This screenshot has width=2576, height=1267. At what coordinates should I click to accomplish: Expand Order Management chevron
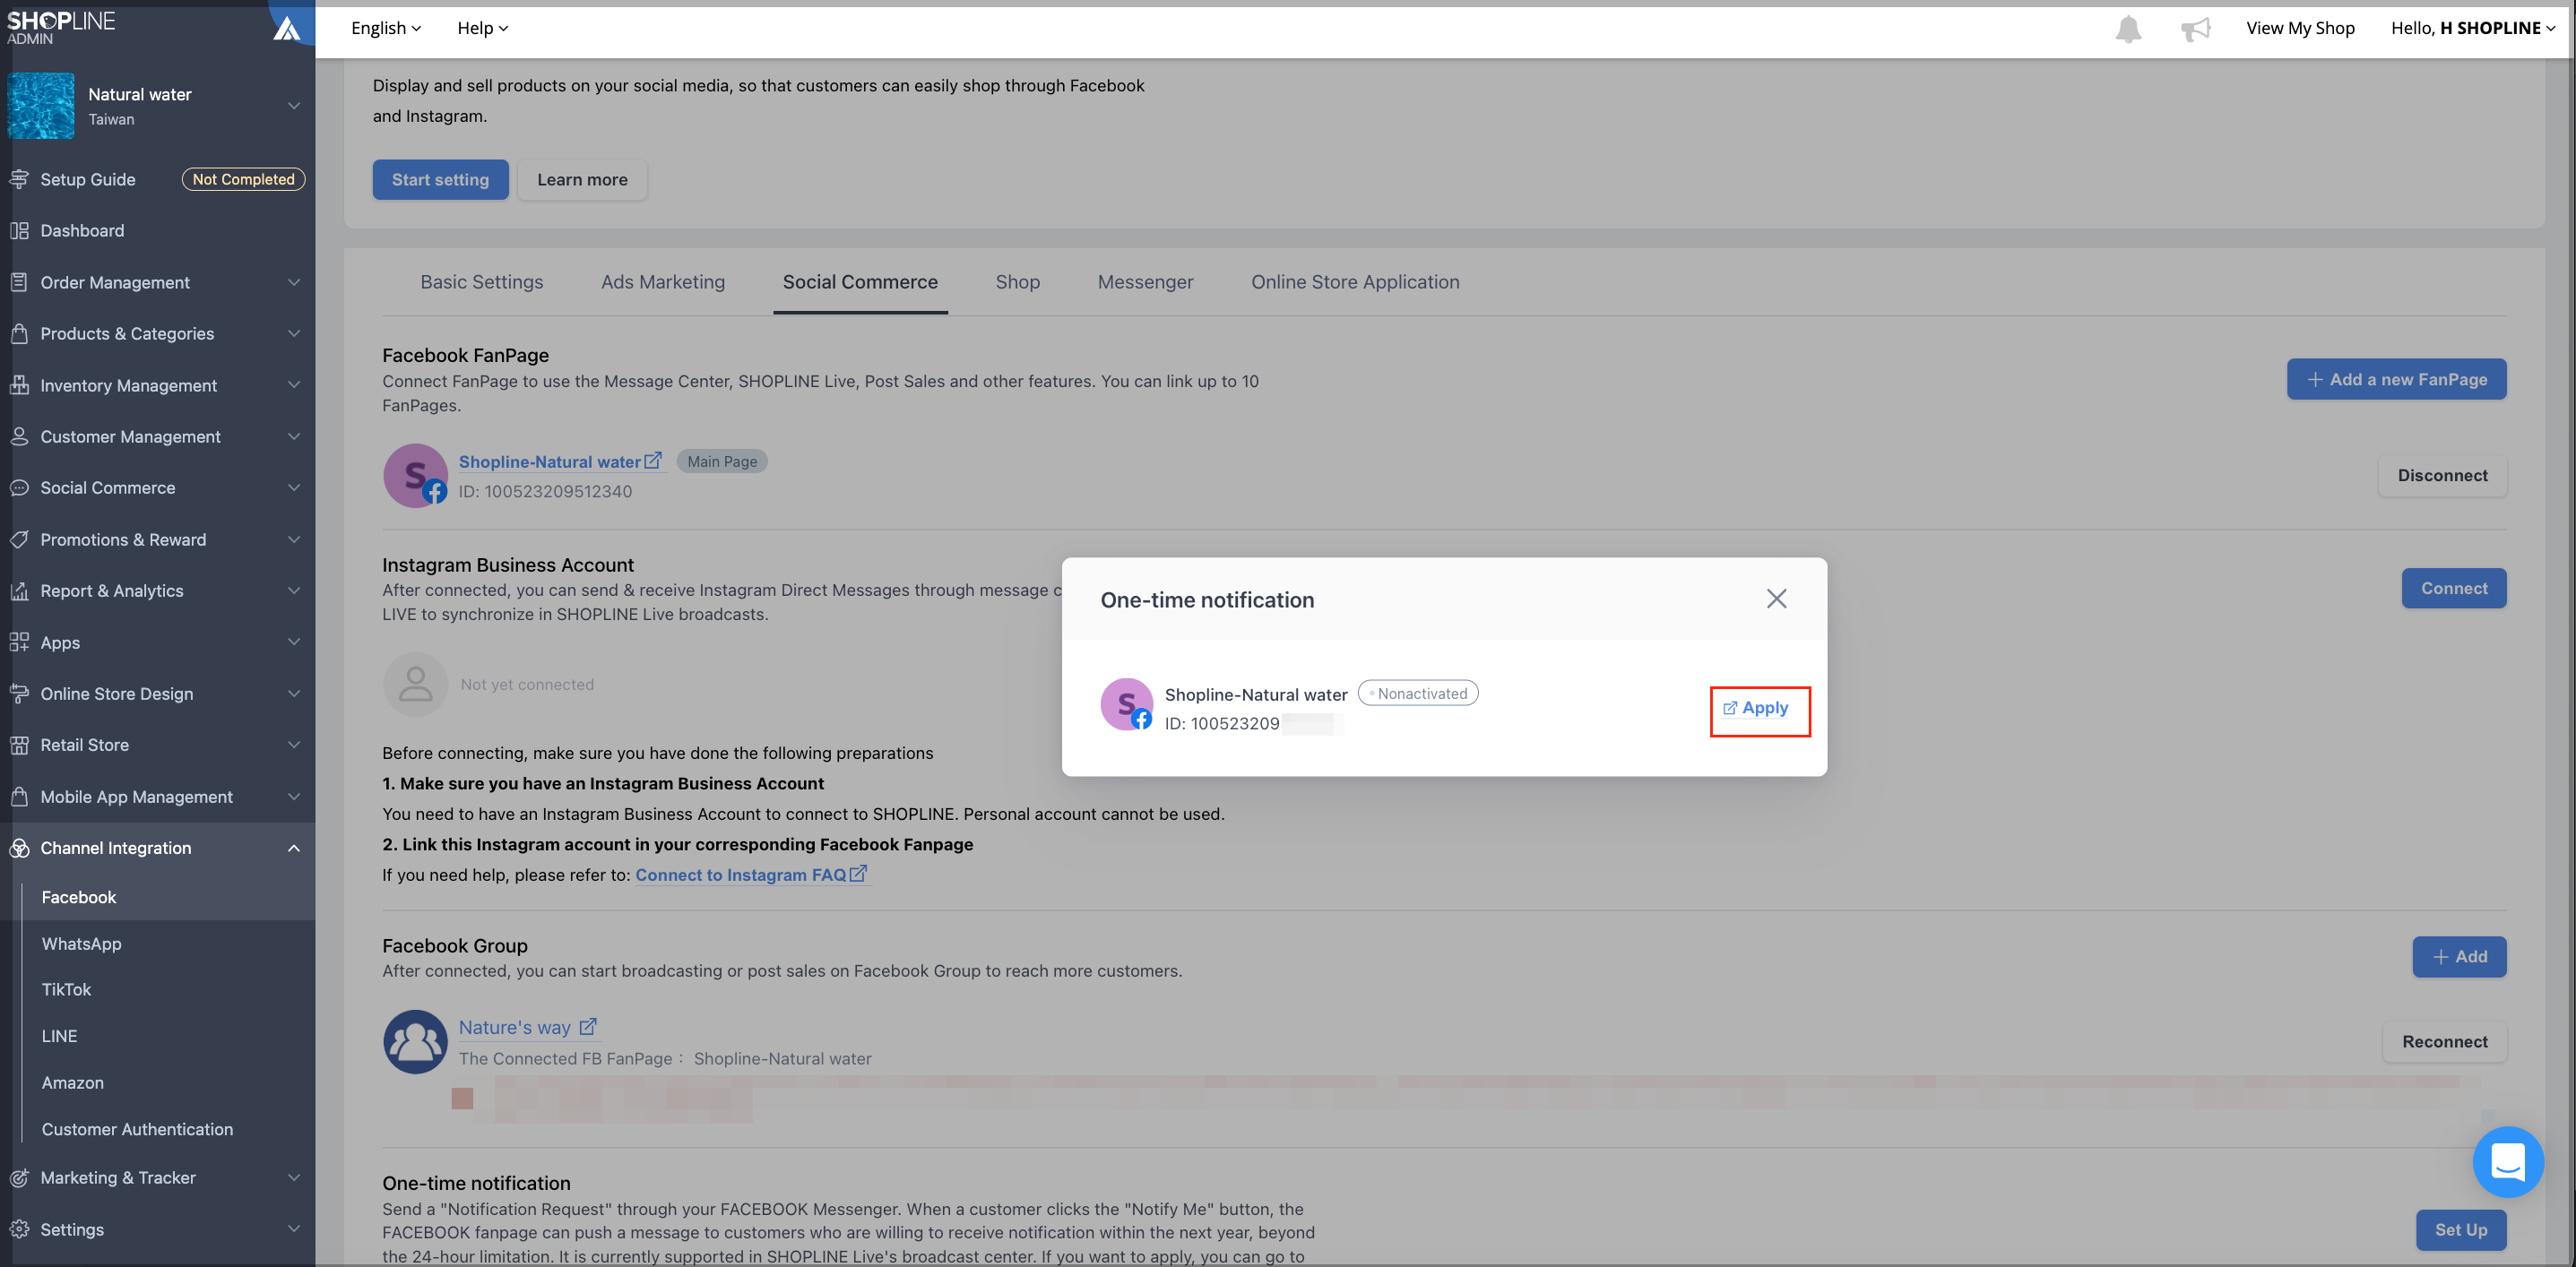[294, 283]
